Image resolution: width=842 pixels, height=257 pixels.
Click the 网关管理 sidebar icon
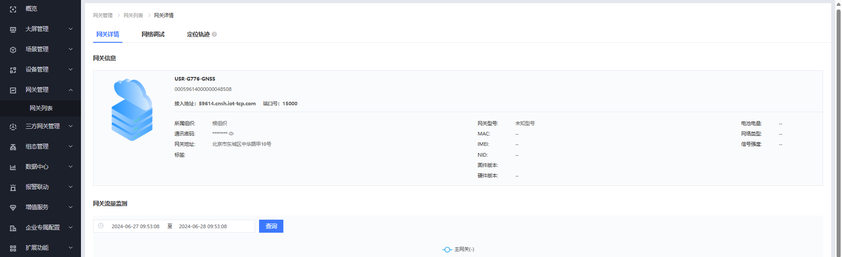13,90
